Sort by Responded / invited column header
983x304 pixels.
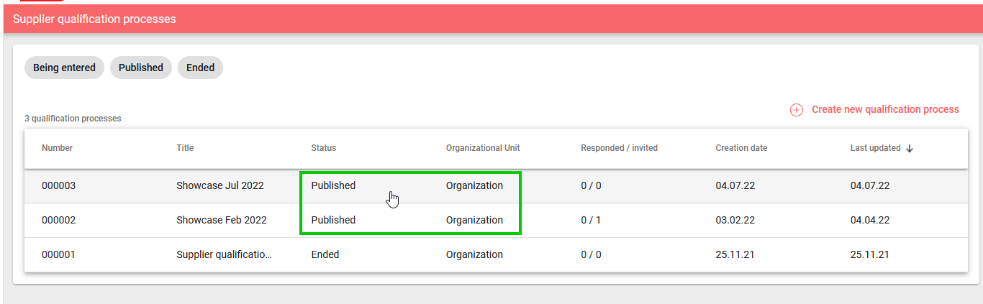[x=619, y=148]
